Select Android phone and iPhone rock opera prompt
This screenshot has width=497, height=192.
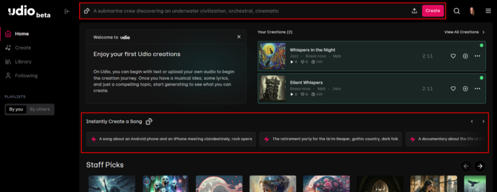[171, 139]
